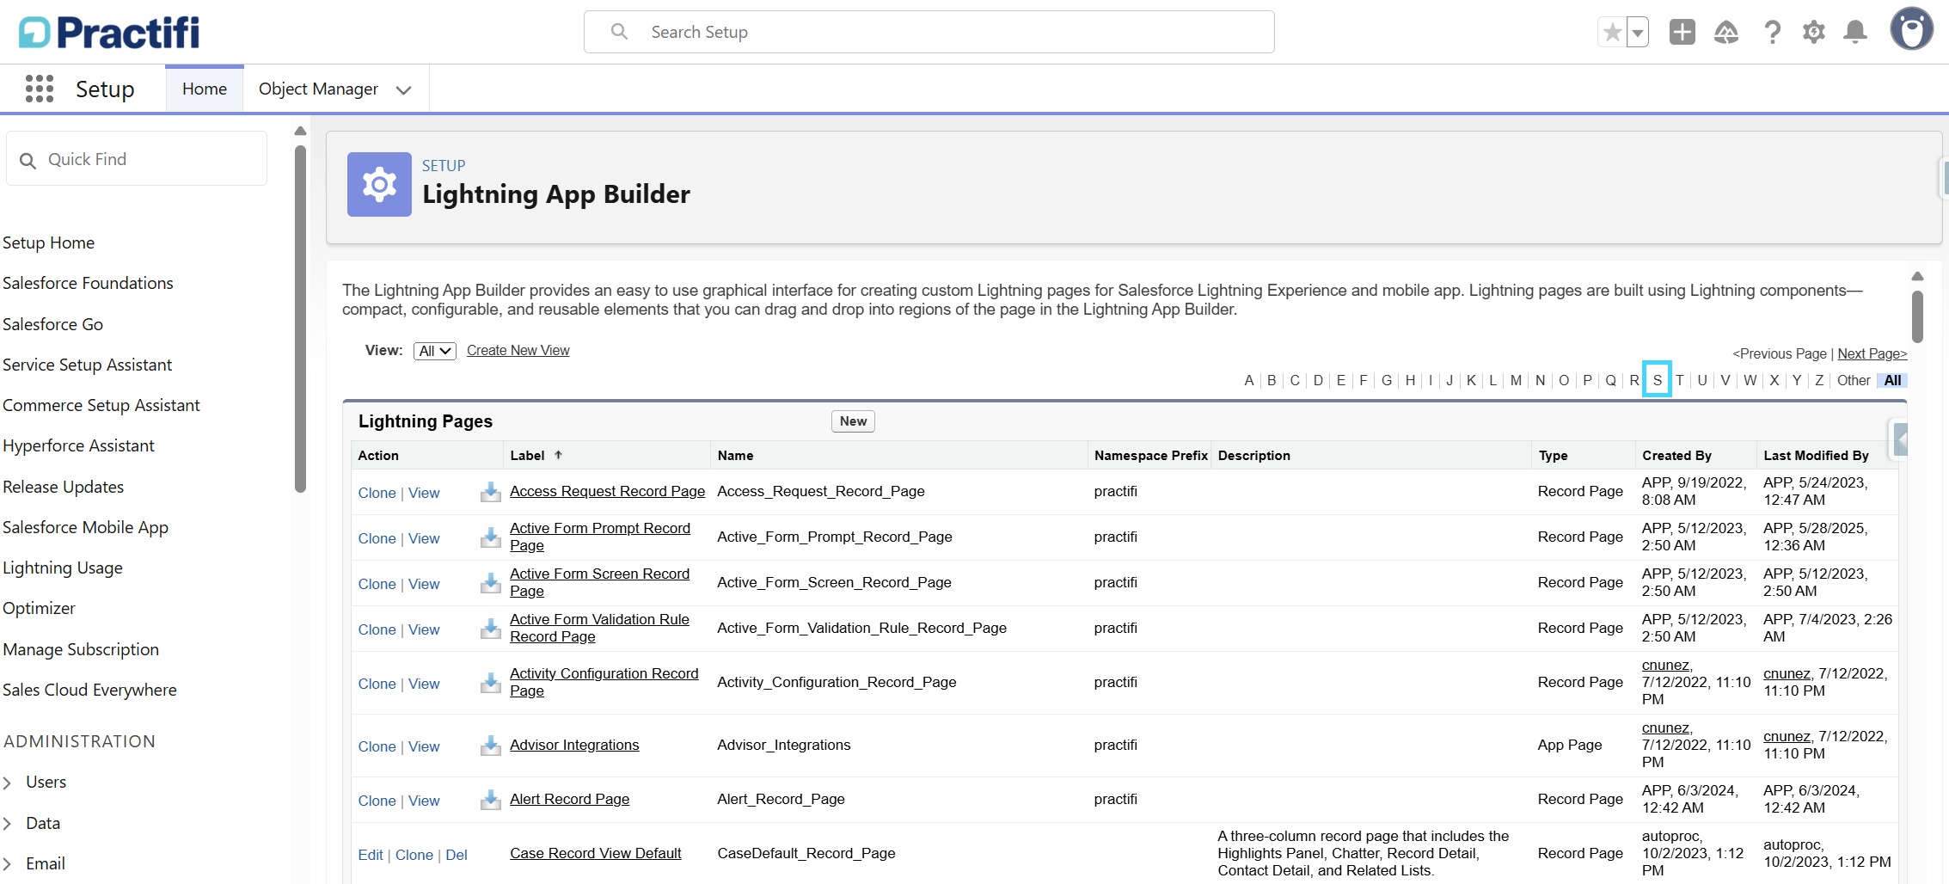Viewport: 1949px width, 884px height.
Task: Open Access Request Record Page link
Action: [x=607, y=491]
